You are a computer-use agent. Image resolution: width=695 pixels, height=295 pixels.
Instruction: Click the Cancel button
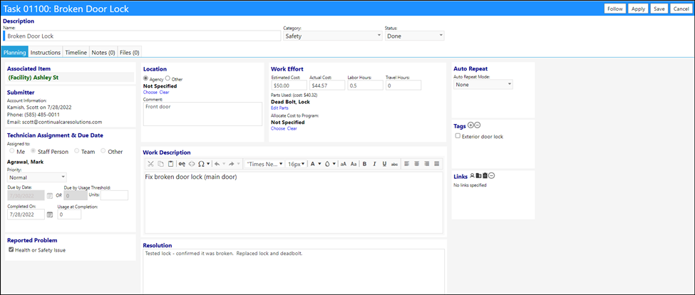tap(680, 9)
